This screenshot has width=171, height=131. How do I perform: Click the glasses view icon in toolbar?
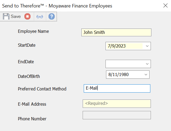40,17
